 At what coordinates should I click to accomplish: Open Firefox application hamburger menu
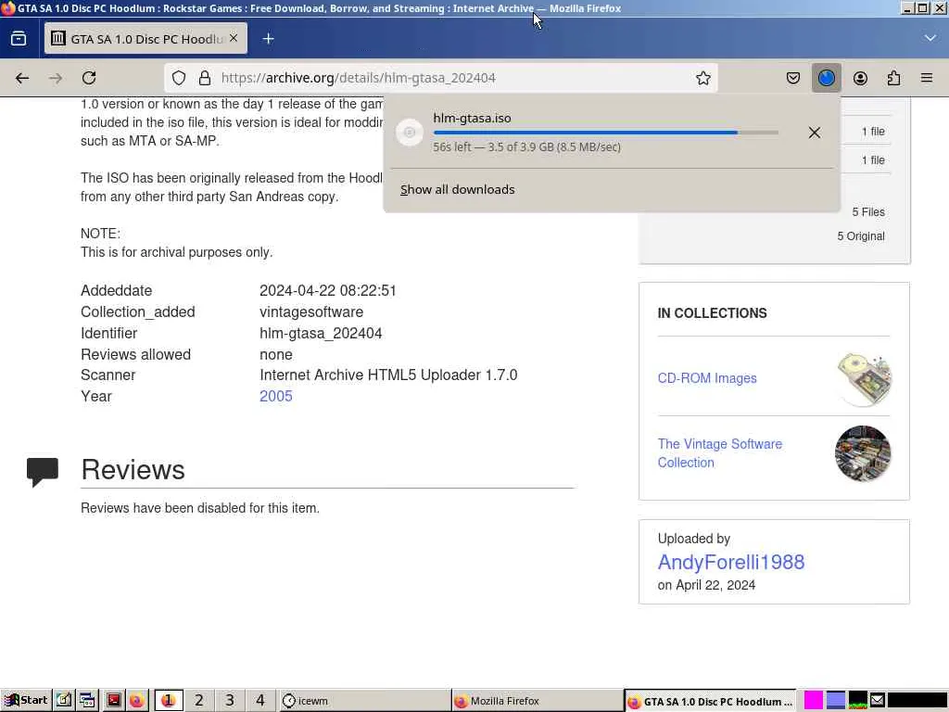[927, 78]
